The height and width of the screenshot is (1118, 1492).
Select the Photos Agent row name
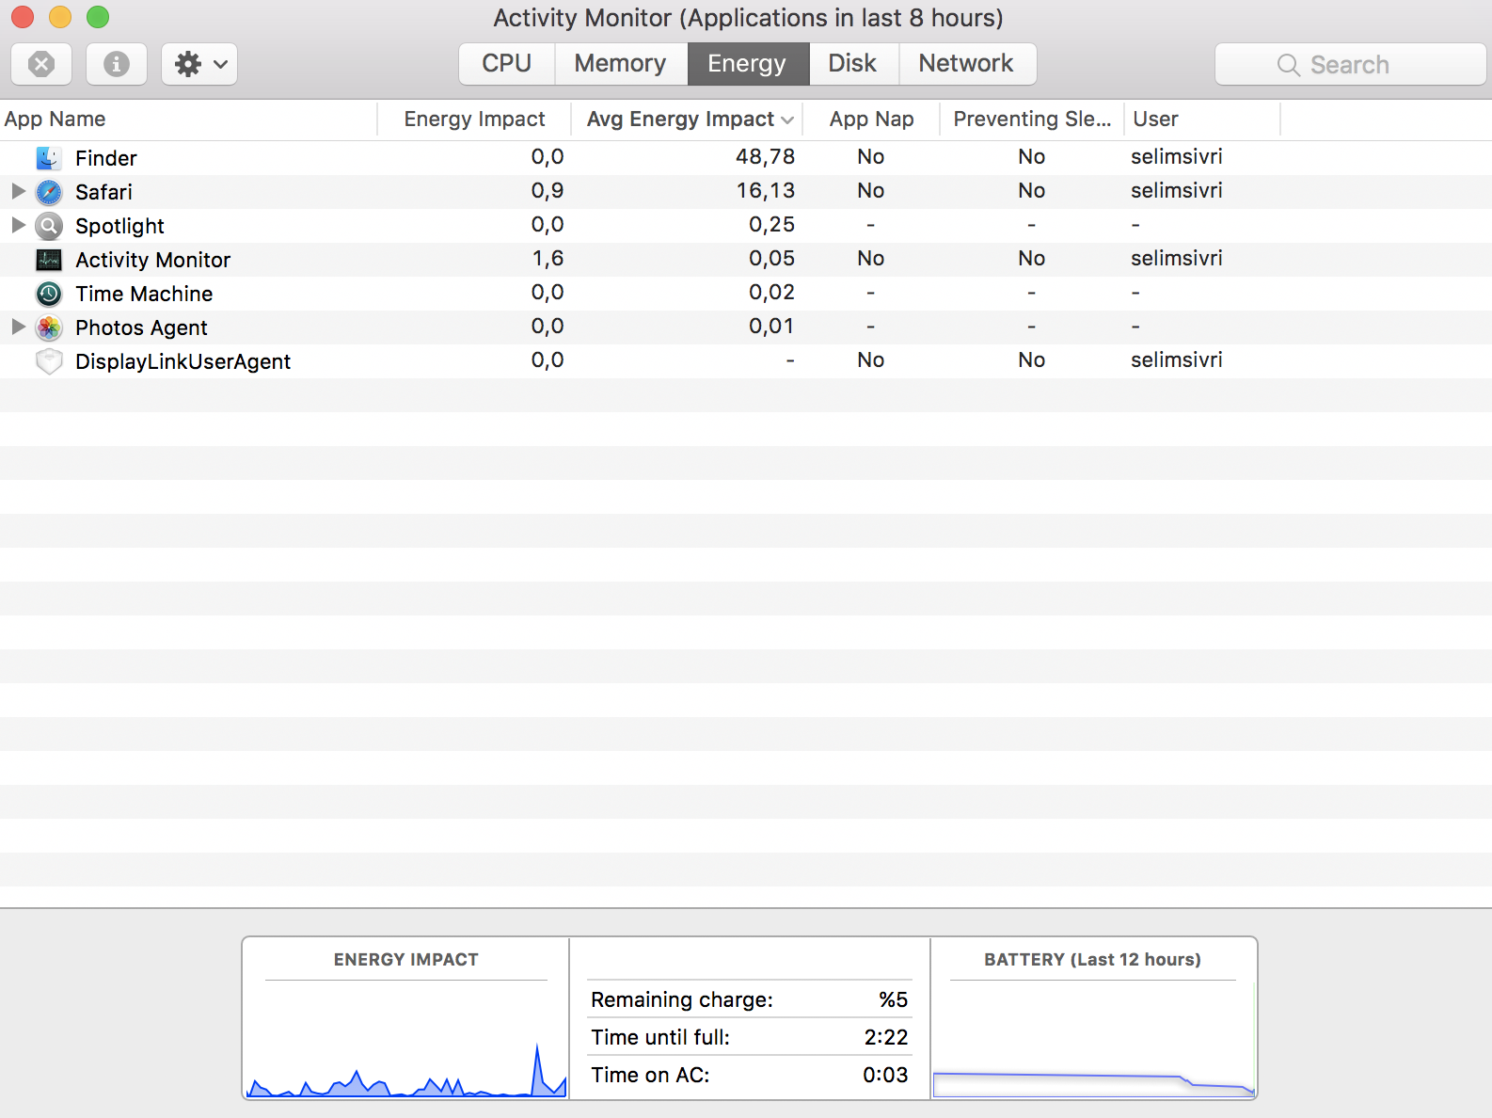141,327
